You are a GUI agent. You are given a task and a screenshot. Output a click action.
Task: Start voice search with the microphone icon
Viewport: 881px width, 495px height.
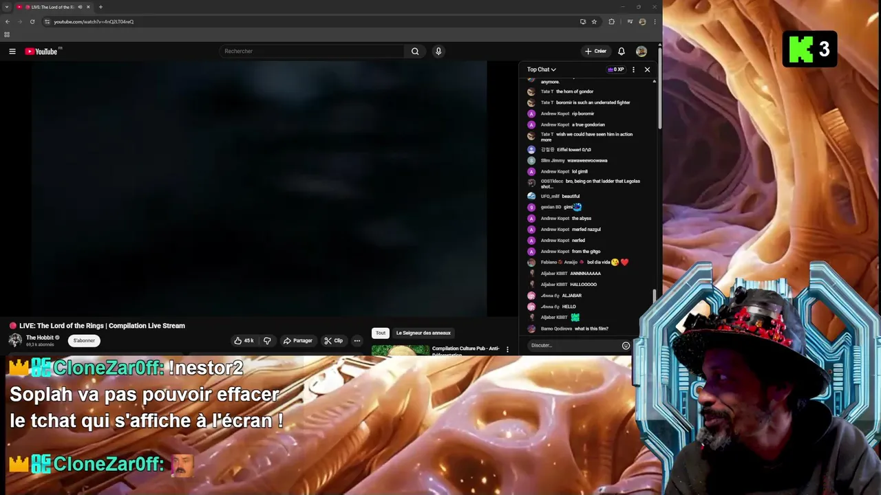coord(438,52)
